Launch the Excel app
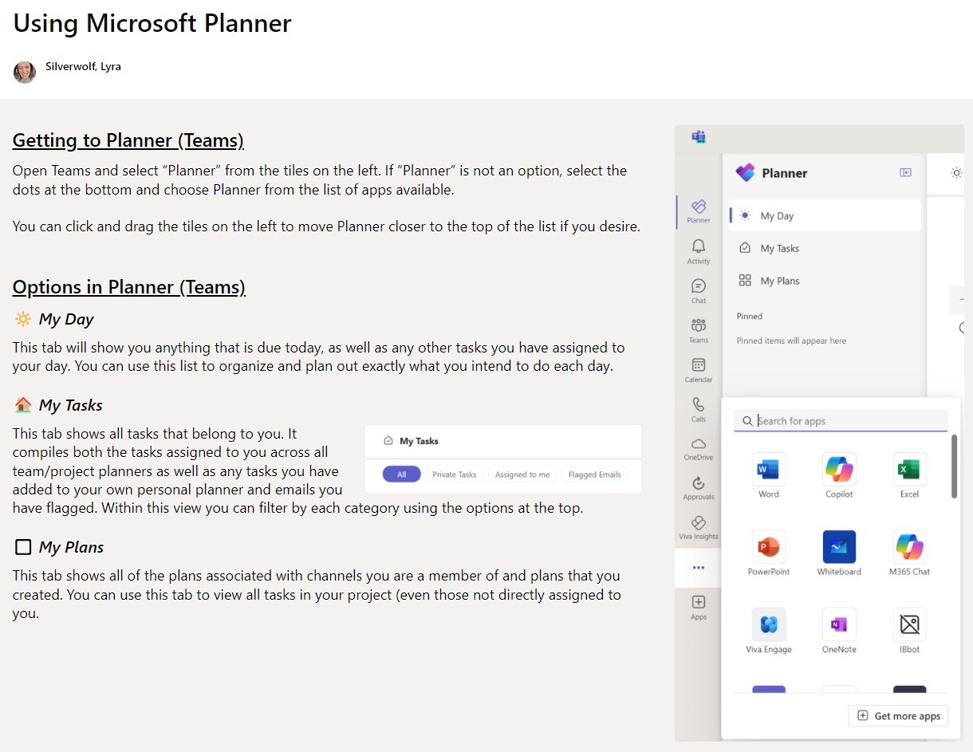This screenshot has width=973, height=752. 909,476
